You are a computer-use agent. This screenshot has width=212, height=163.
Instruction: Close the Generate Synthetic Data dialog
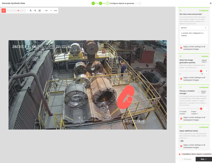coord(210,3)
